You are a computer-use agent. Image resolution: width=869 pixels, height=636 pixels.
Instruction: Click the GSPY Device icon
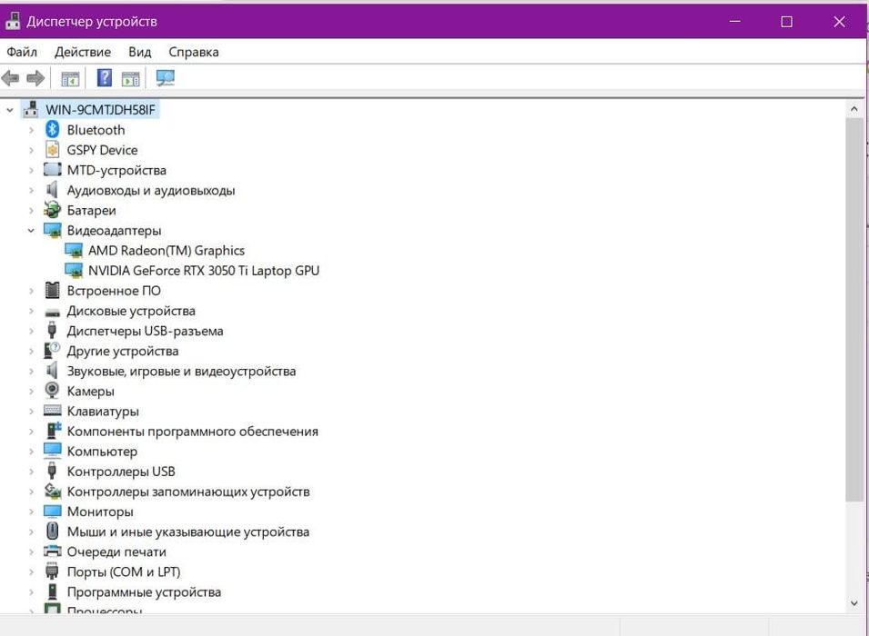click(x=52, y=149)
